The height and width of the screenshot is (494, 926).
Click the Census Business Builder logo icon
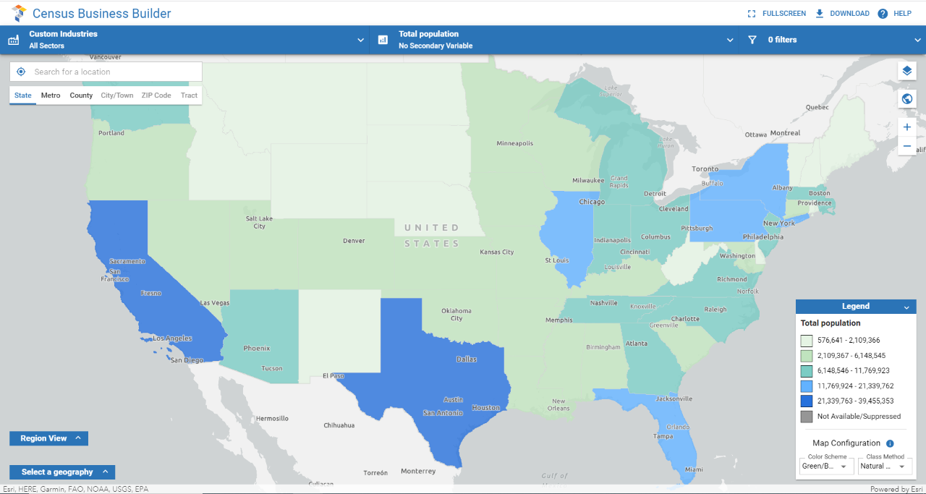tap(20, 13)
